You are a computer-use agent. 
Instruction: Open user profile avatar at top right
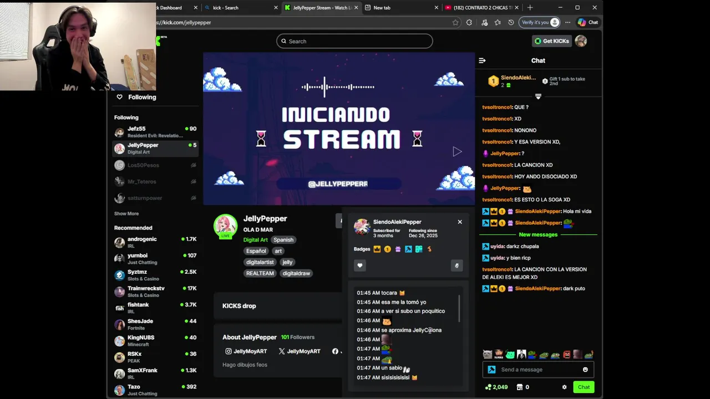[x=581, y=41]
